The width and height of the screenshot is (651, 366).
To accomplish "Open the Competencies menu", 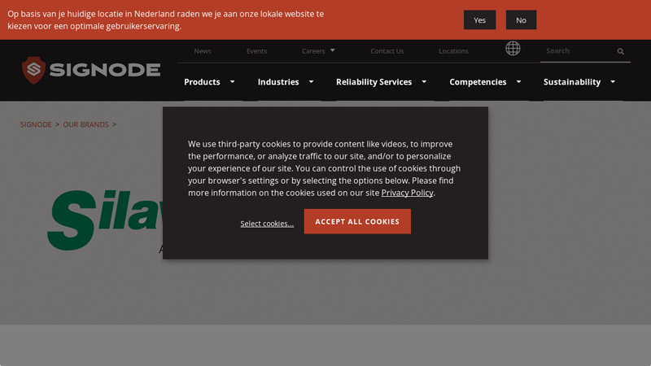I will 478,82.
